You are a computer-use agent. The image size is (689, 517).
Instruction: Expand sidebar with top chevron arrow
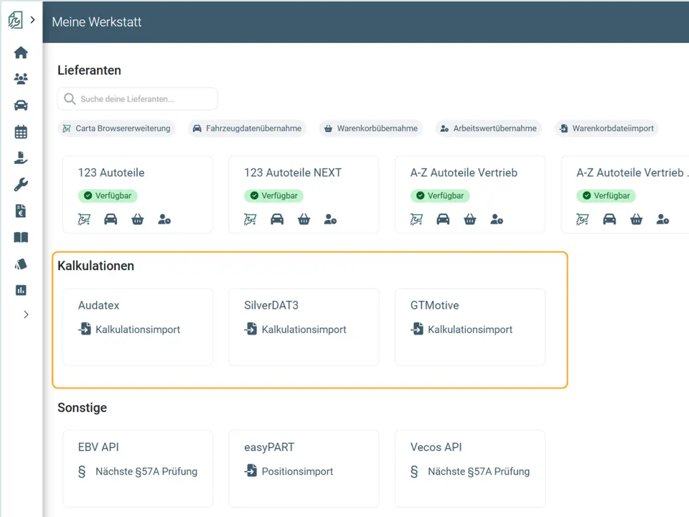pyautogui.click(x=32, y=20)
